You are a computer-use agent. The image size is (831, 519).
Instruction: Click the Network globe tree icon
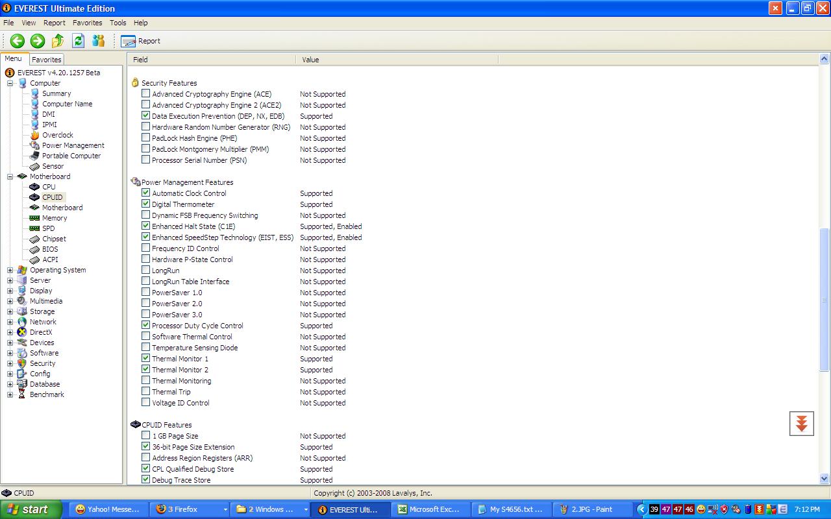[x=22, y=322]
